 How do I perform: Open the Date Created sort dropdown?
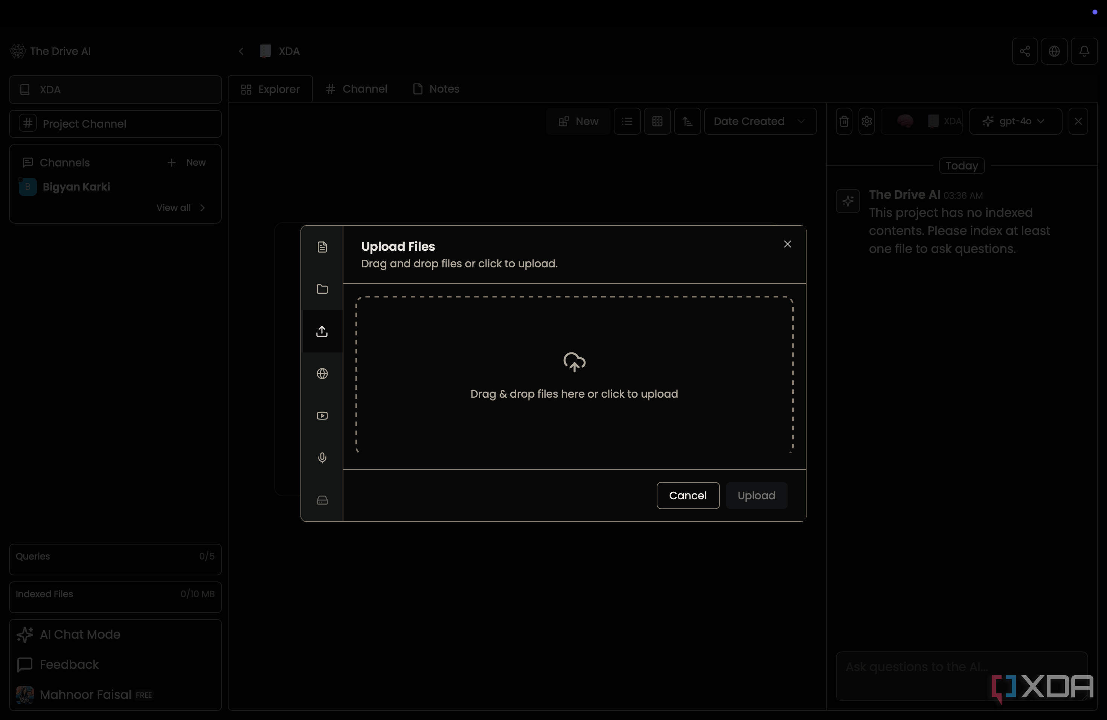760,121
